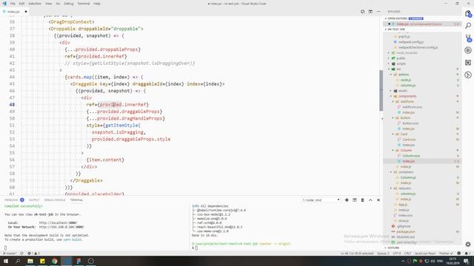Click the Open Changes icon in editor toolbar
The width and height of the screenshot is (474, 266).
pyautogui.click(x=362, y=12)
